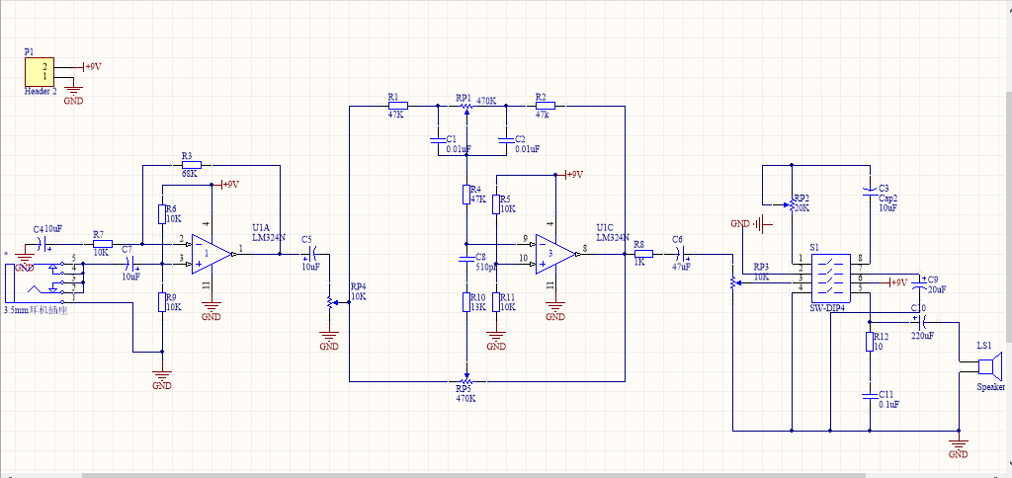Select the RP3 potentiometer symbol
This screenshot has width=1012, height=478.
point(734,282)
